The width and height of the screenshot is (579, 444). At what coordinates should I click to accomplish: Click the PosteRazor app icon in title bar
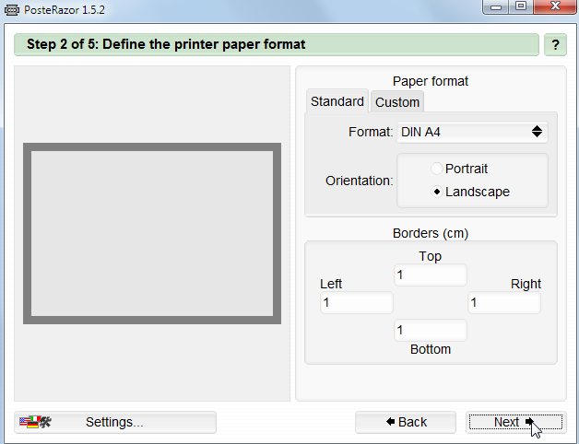(12, 9)
